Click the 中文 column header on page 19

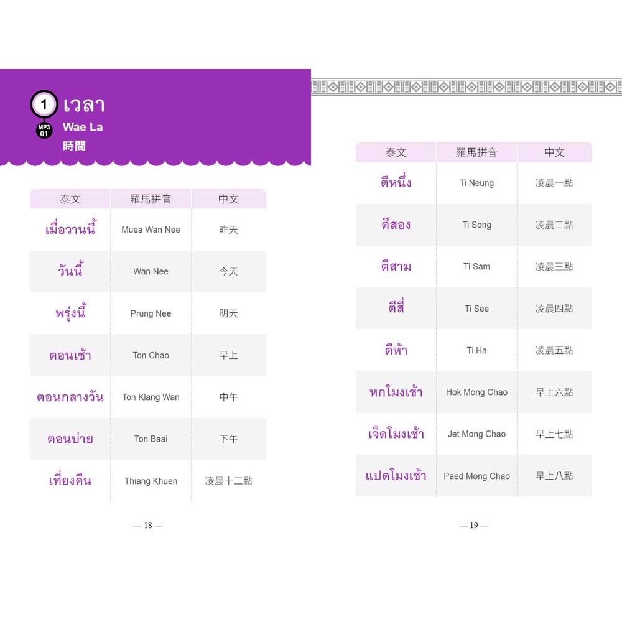coord(554,152)
